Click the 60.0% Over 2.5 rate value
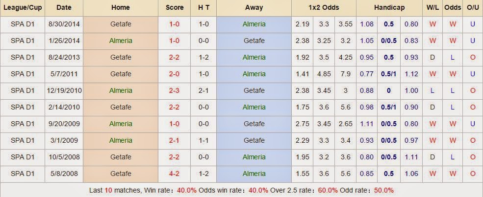 tap(328, 190)
